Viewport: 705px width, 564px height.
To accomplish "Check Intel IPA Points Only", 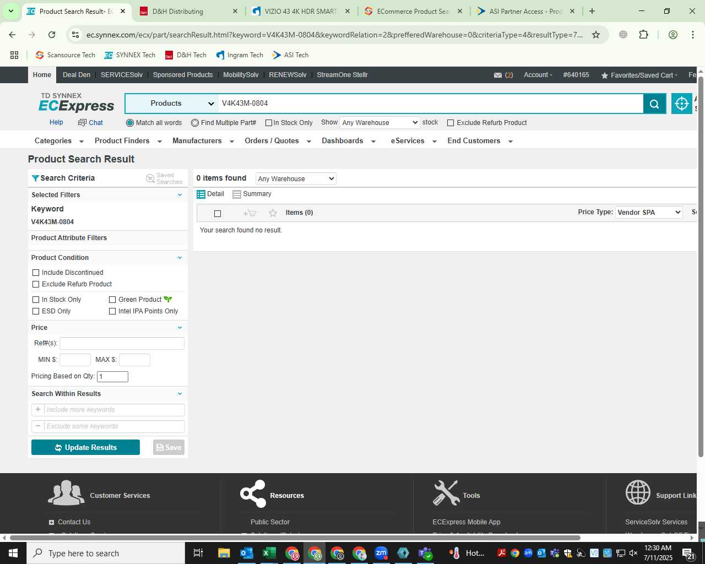I will pyautogui.click(x=112, y=311).
